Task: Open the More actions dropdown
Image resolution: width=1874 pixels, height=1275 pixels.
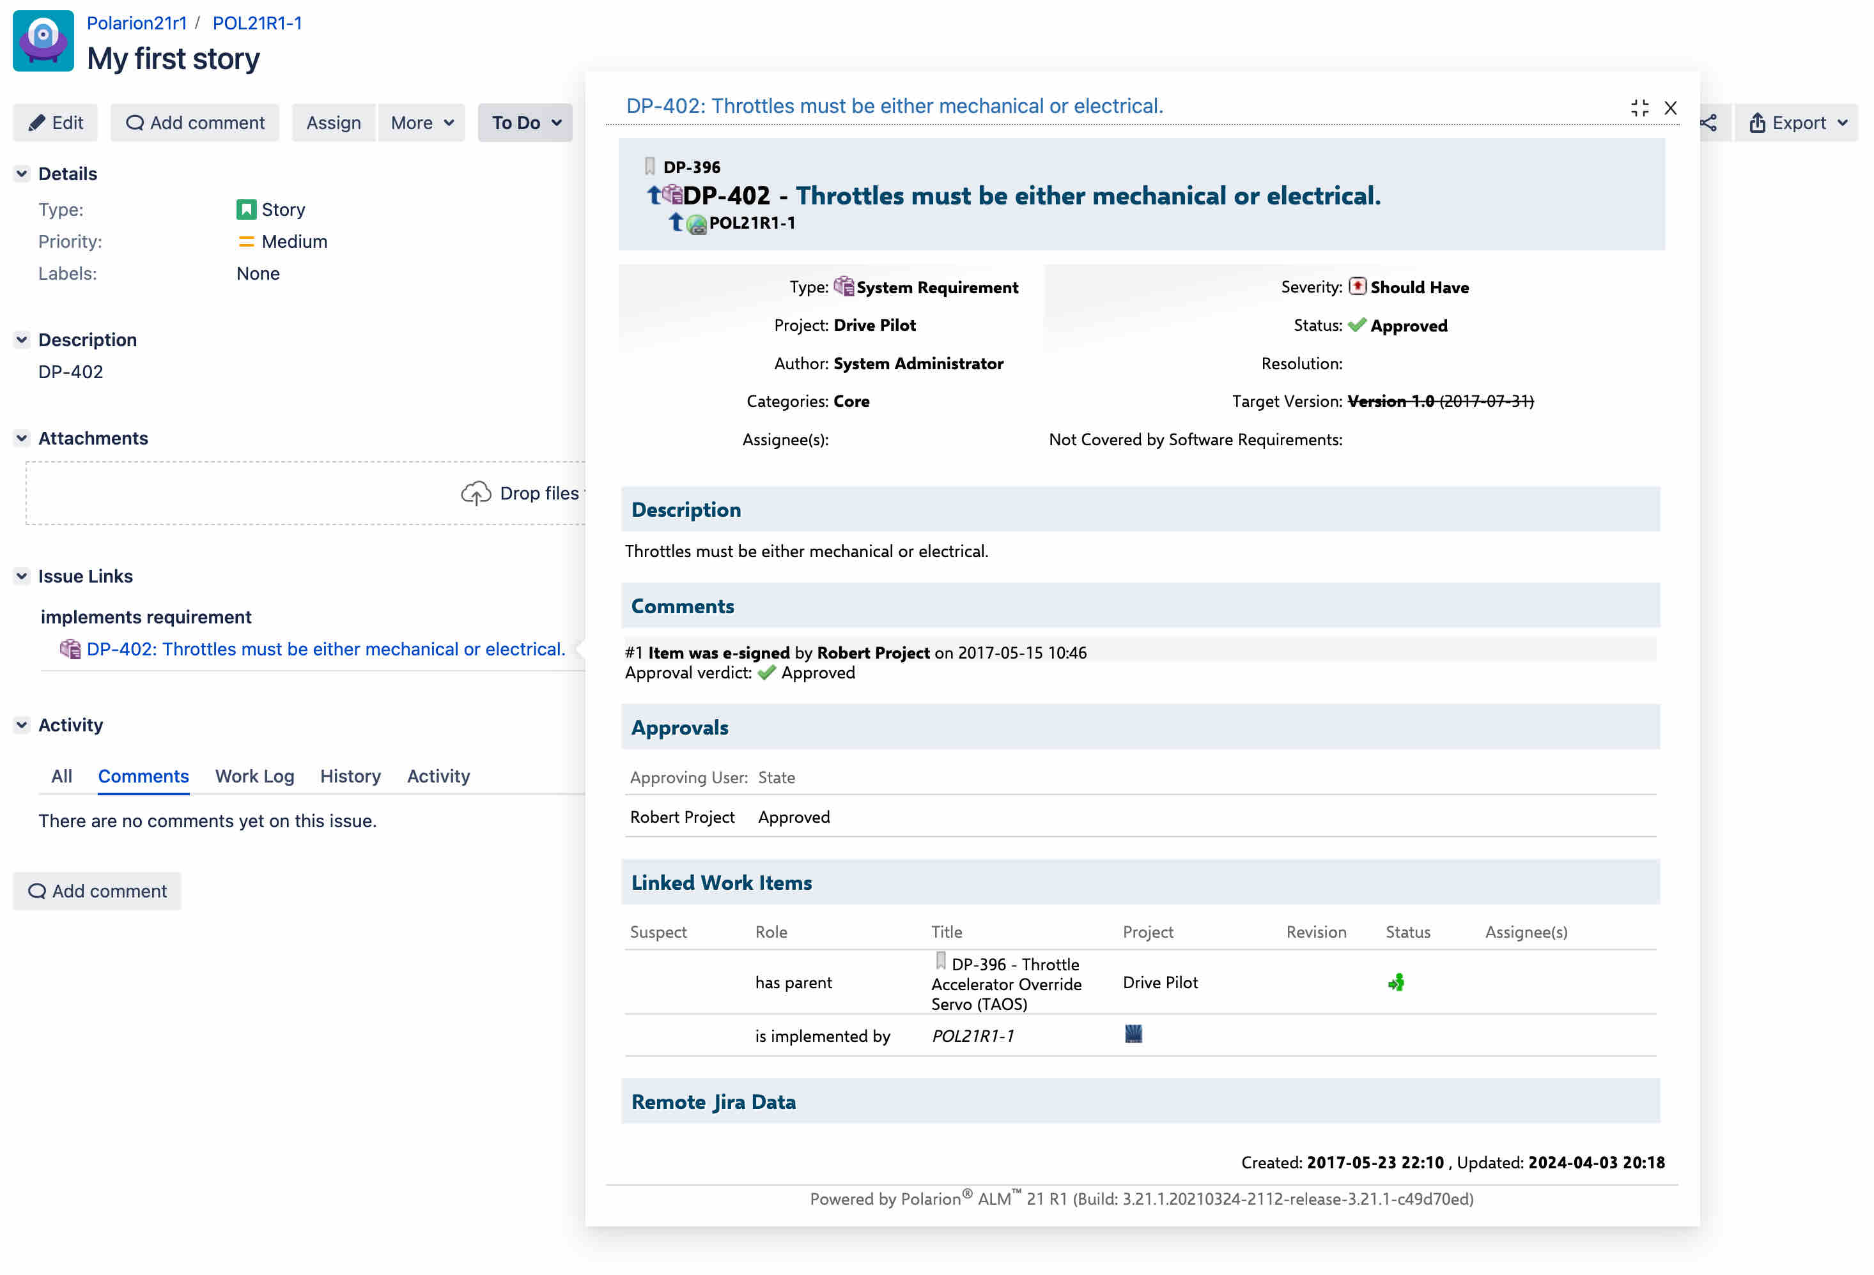Action: pos(422,123)
